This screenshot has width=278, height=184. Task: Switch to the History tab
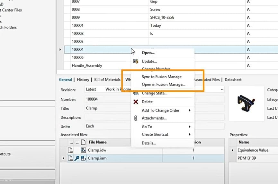(83, 79)
